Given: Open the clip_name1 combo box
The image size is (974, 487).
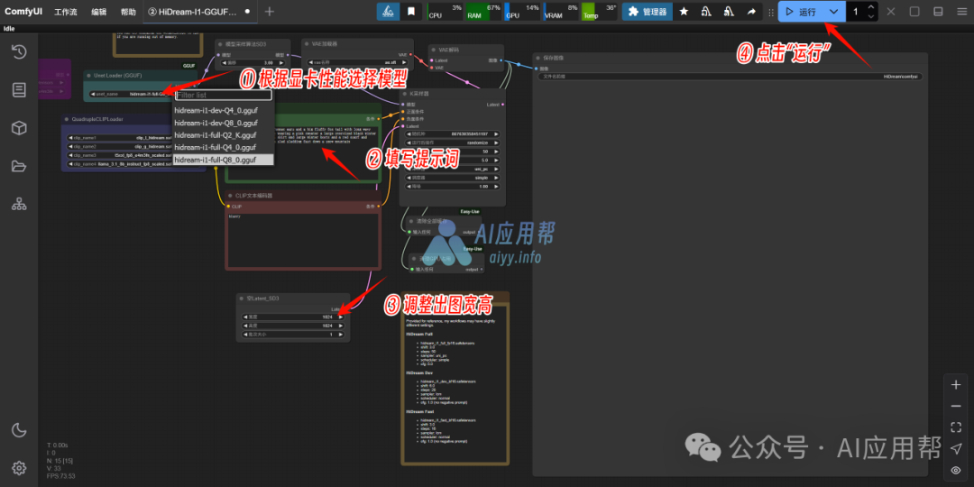Looking at the screenshot, I should (135, 138).
